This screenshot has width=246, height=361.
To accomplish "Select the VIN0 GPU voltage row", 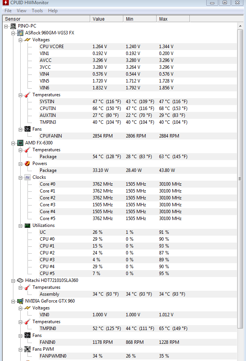I will coord(138,315).
